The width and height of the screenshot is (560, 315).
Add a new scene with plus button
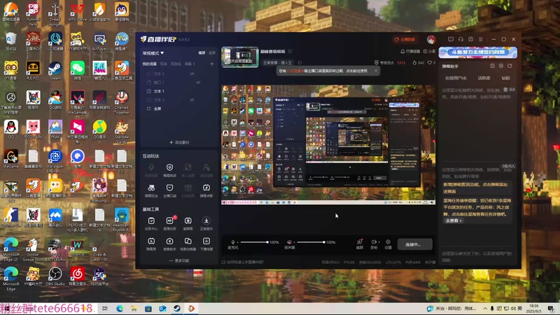[212, 64]
